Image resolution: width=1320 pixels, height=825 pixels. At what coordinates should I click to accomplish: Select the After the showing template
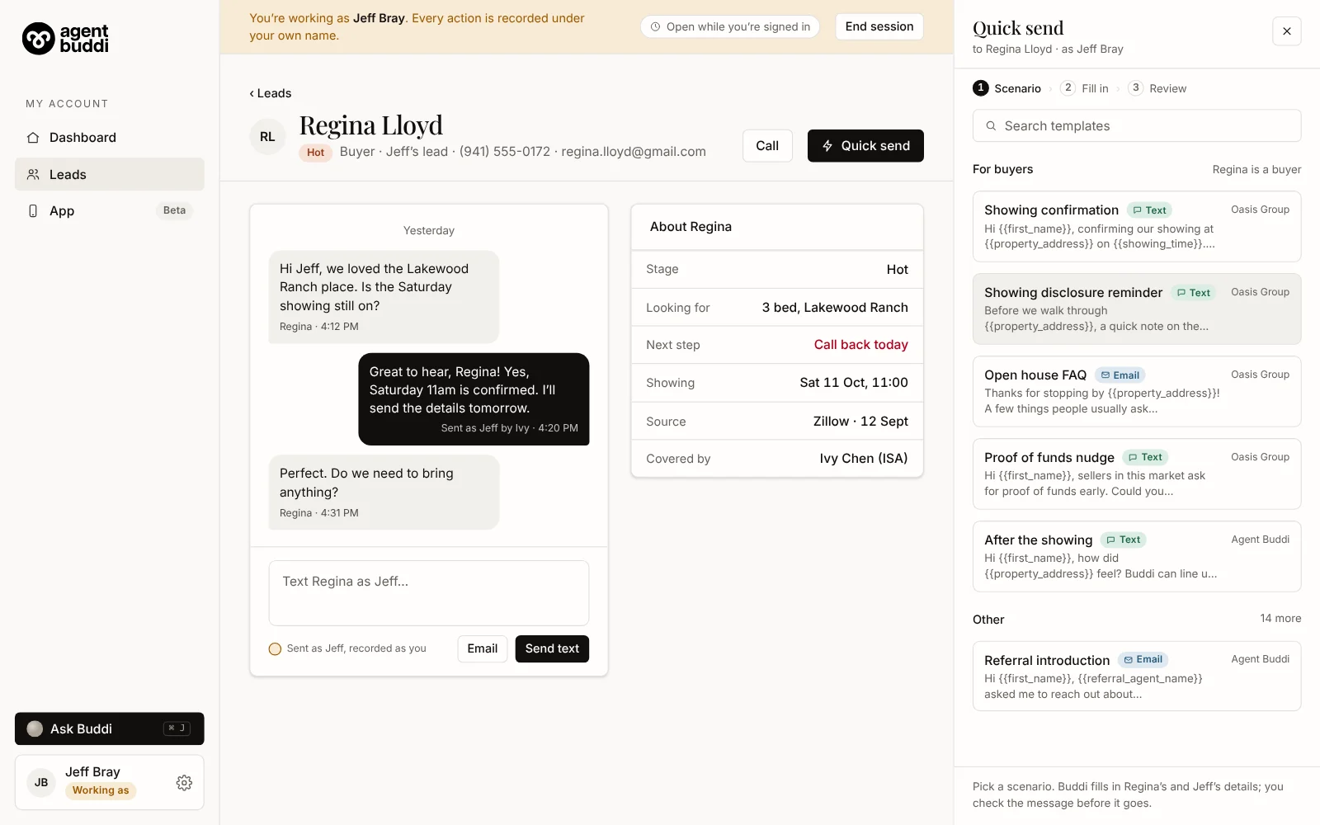pos(1136,557)
